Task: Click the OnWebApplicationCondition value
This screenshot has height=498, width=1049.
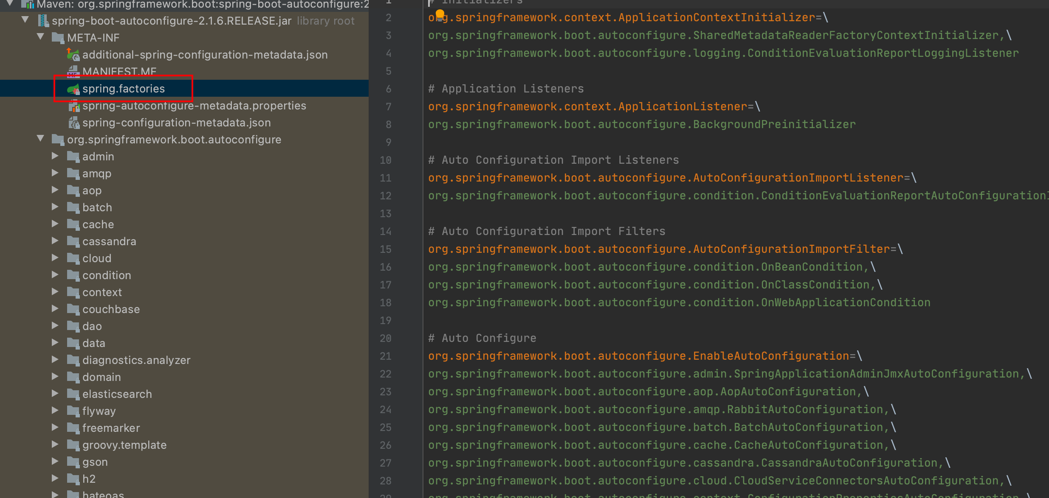Action: tap(679, 302)
